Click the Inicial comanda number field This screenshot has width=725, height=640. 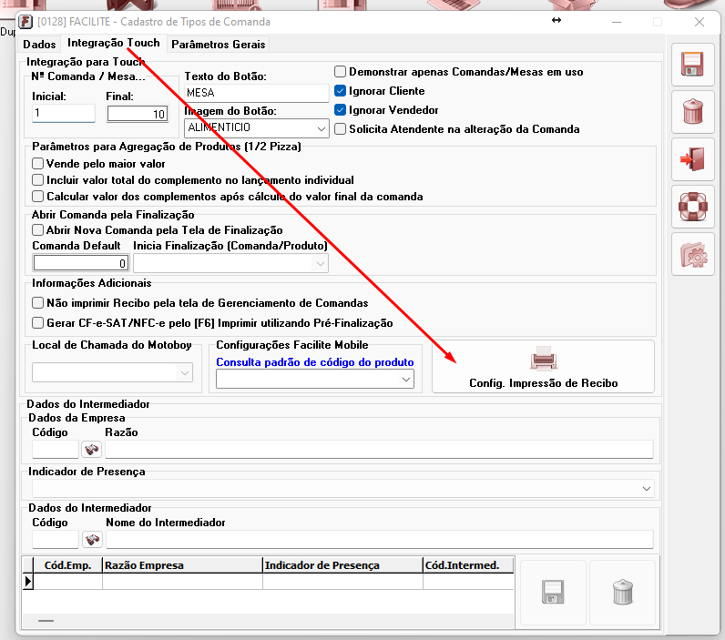click(64, 113)
